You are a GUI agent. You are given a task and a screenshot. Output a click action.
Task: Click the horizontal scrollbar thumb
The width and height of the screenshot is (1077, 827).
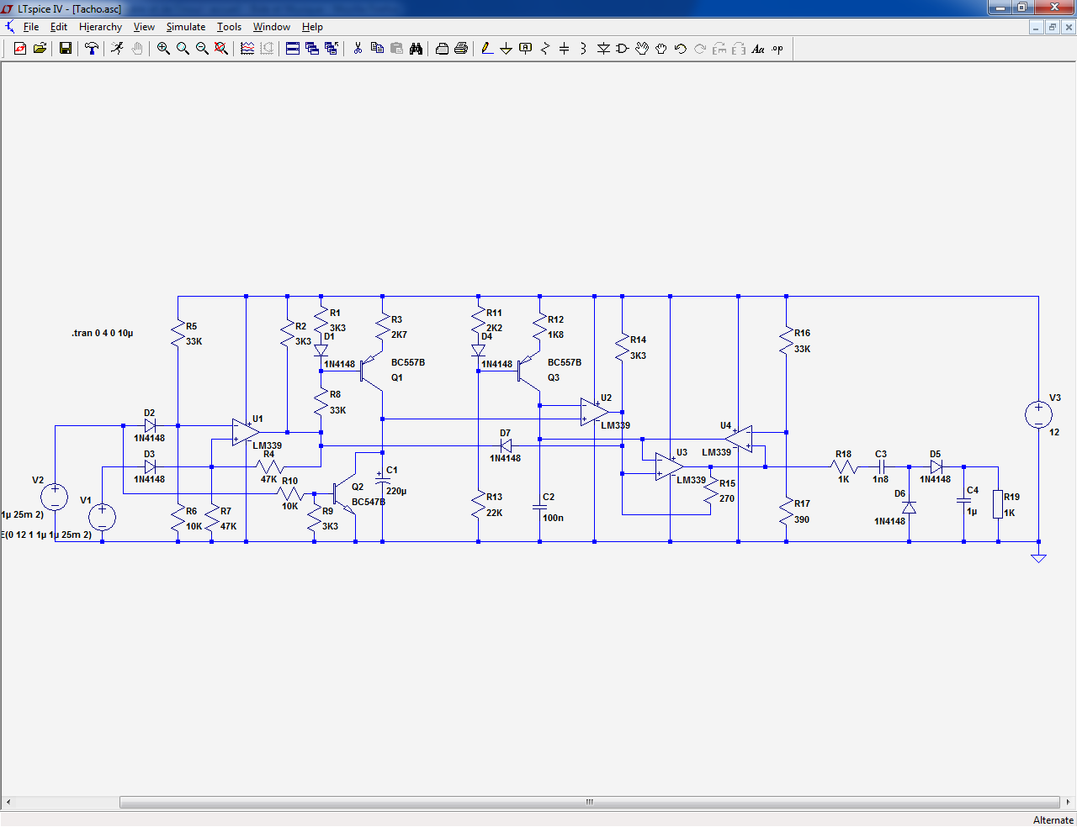pyautogui.click(x=589, y=802)
